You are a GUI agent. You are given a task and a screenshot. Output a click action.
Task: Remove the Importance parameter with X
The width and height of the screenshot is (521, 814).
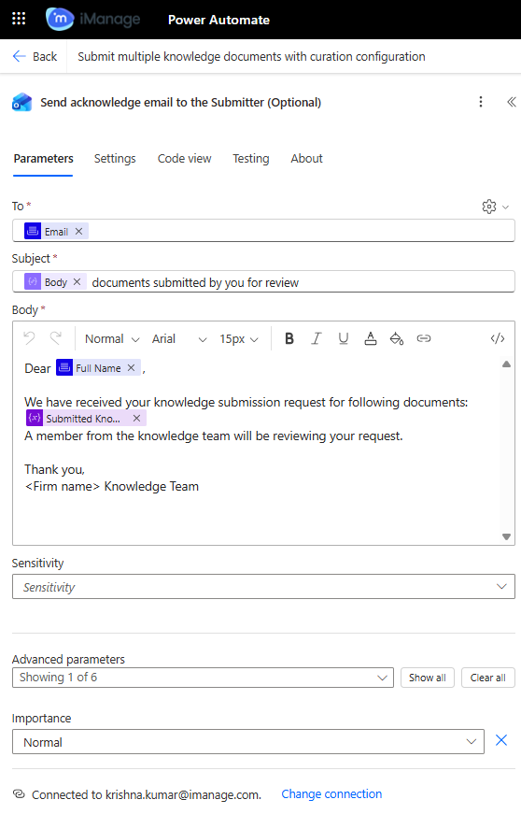pos(500,740)
